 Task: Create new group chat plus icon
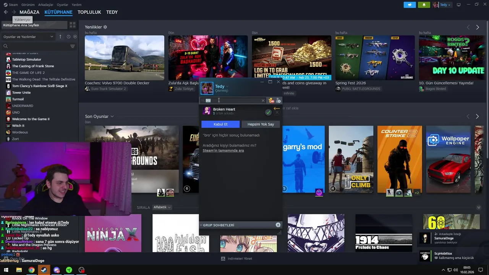(278, 225)
